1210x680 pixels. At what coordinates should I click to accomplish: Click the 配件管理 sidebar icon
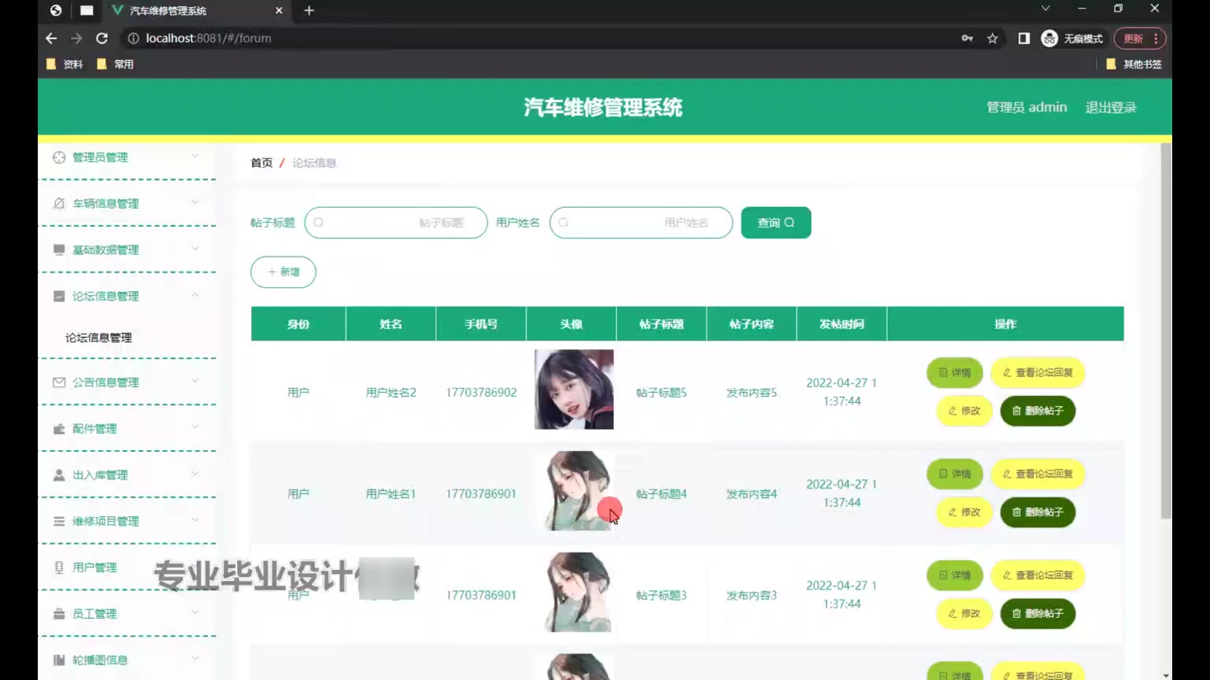(x=59, y=429)
